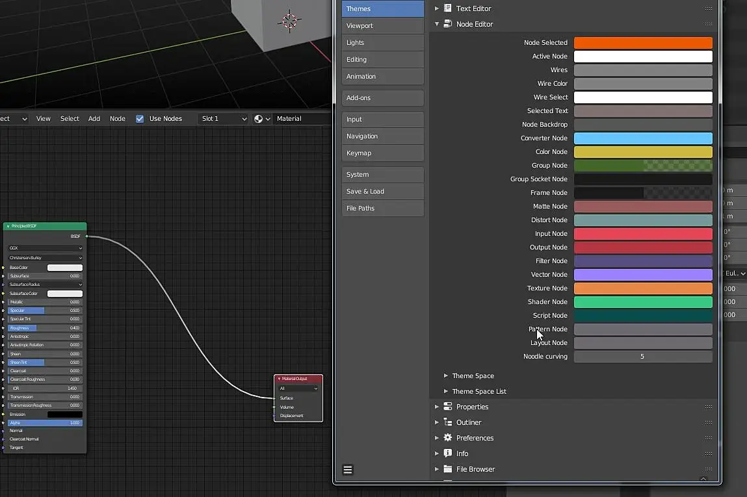Click the Properties theme section icon
The width and height of the screenshot is (747, 497).
(x=448, y=407)
